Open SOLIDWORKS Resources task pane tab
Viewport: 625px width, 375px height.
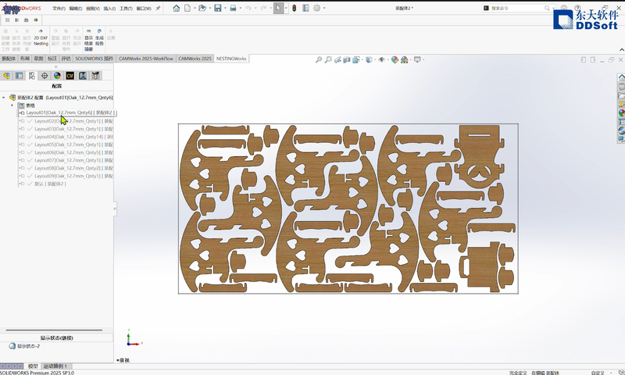tap(621, 77)
